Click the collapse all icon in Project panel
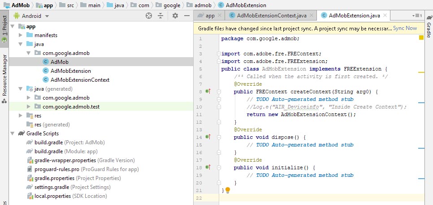The image size is (433, 205). (161, 16)
